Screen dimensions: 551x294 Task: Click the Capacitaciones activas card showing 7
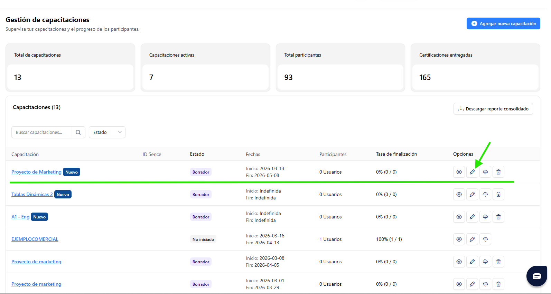click(205, 68)
